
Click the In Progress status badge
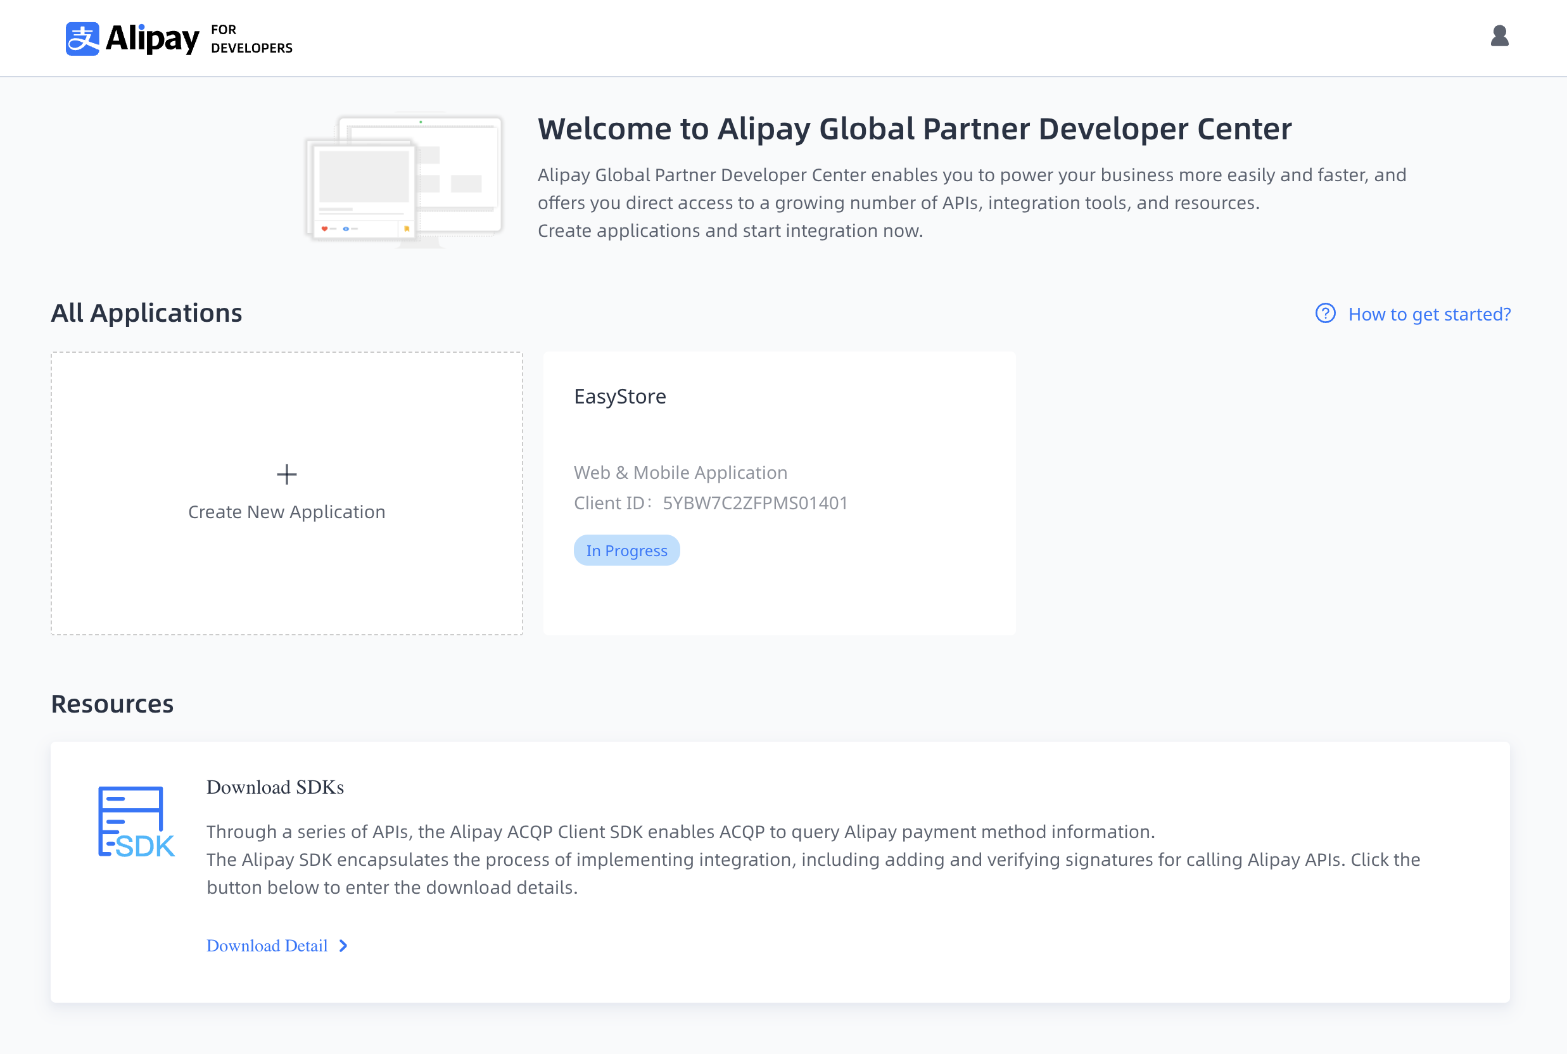(x=626, y=550)
